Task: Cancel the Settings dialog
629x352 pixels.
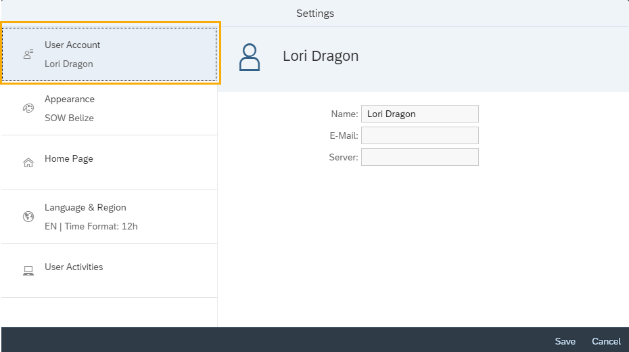Action: coord(606,341)
